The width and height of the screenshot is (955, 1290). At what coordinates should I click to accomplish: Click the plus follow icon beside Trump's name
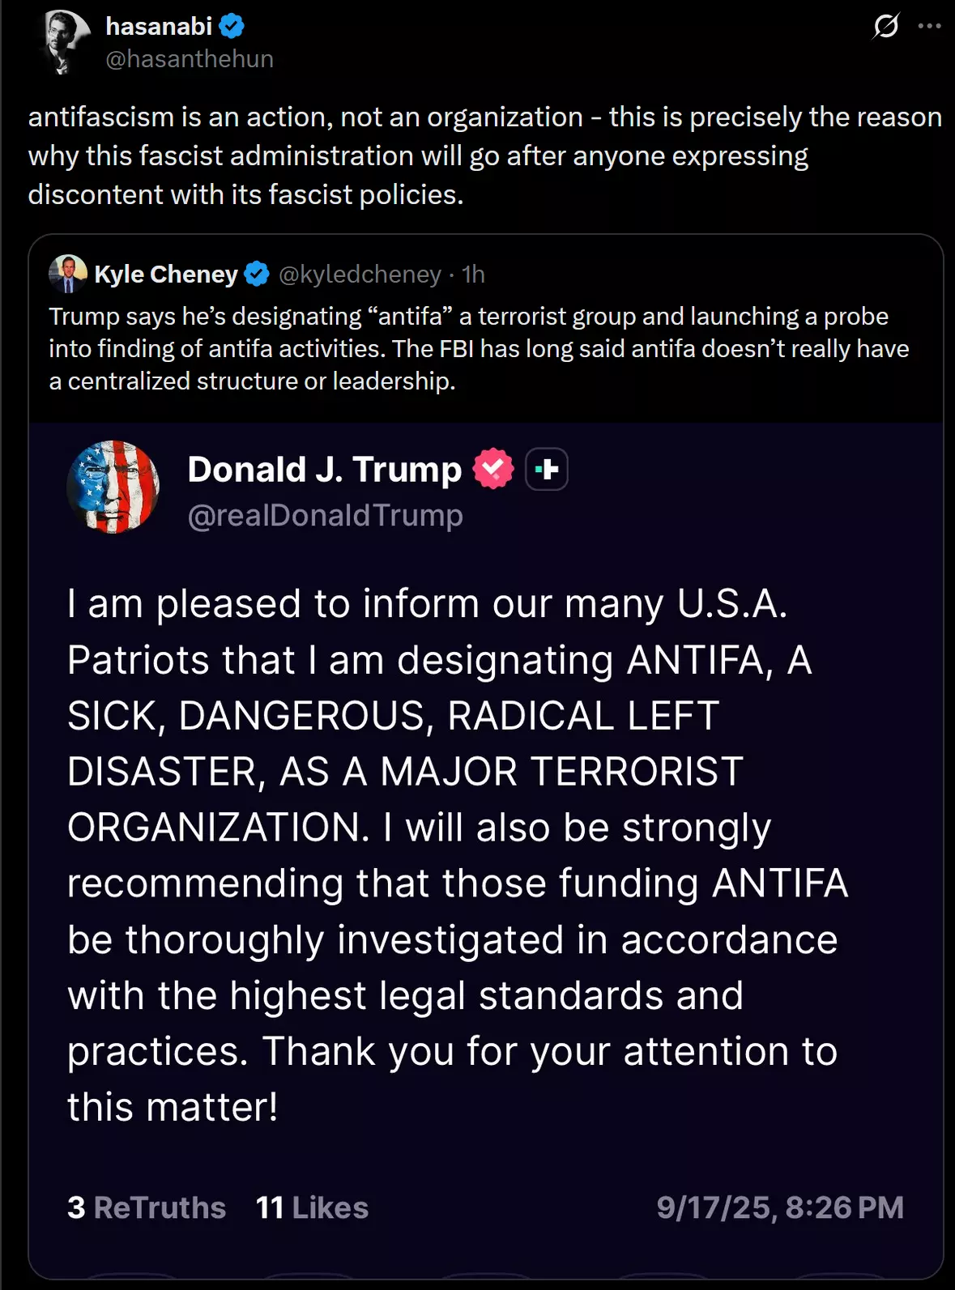tap(547, 469)
